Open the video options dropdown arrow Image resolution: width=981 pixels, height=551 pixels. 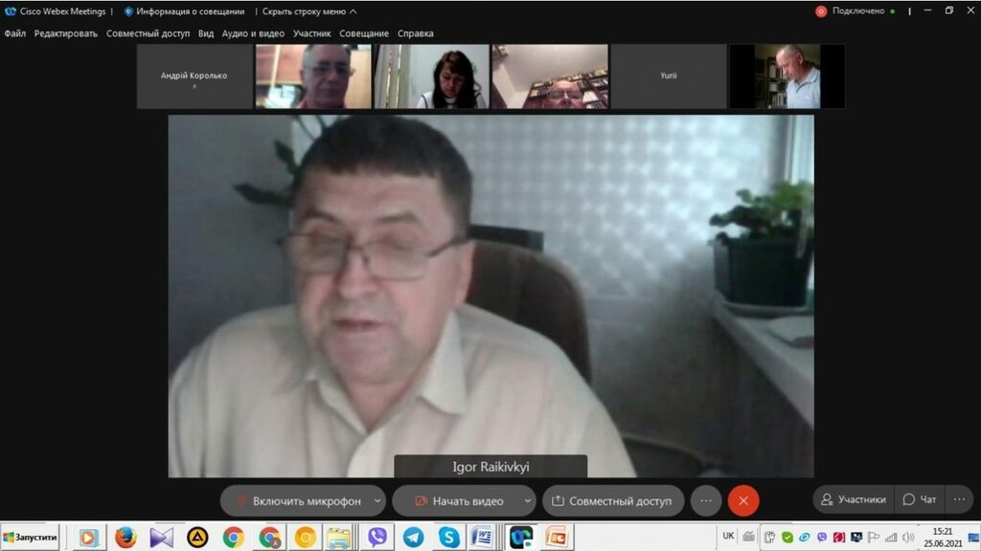[x=528, y=500]
